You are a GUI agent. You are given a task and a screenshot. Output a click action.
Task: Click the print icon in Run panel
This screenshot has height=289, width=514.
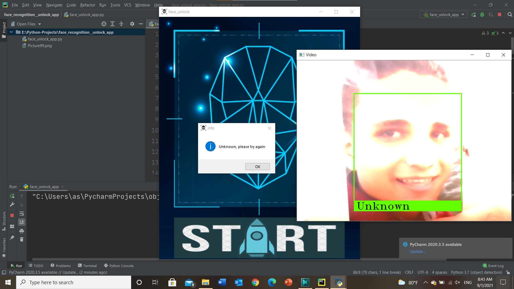[22, 231]
